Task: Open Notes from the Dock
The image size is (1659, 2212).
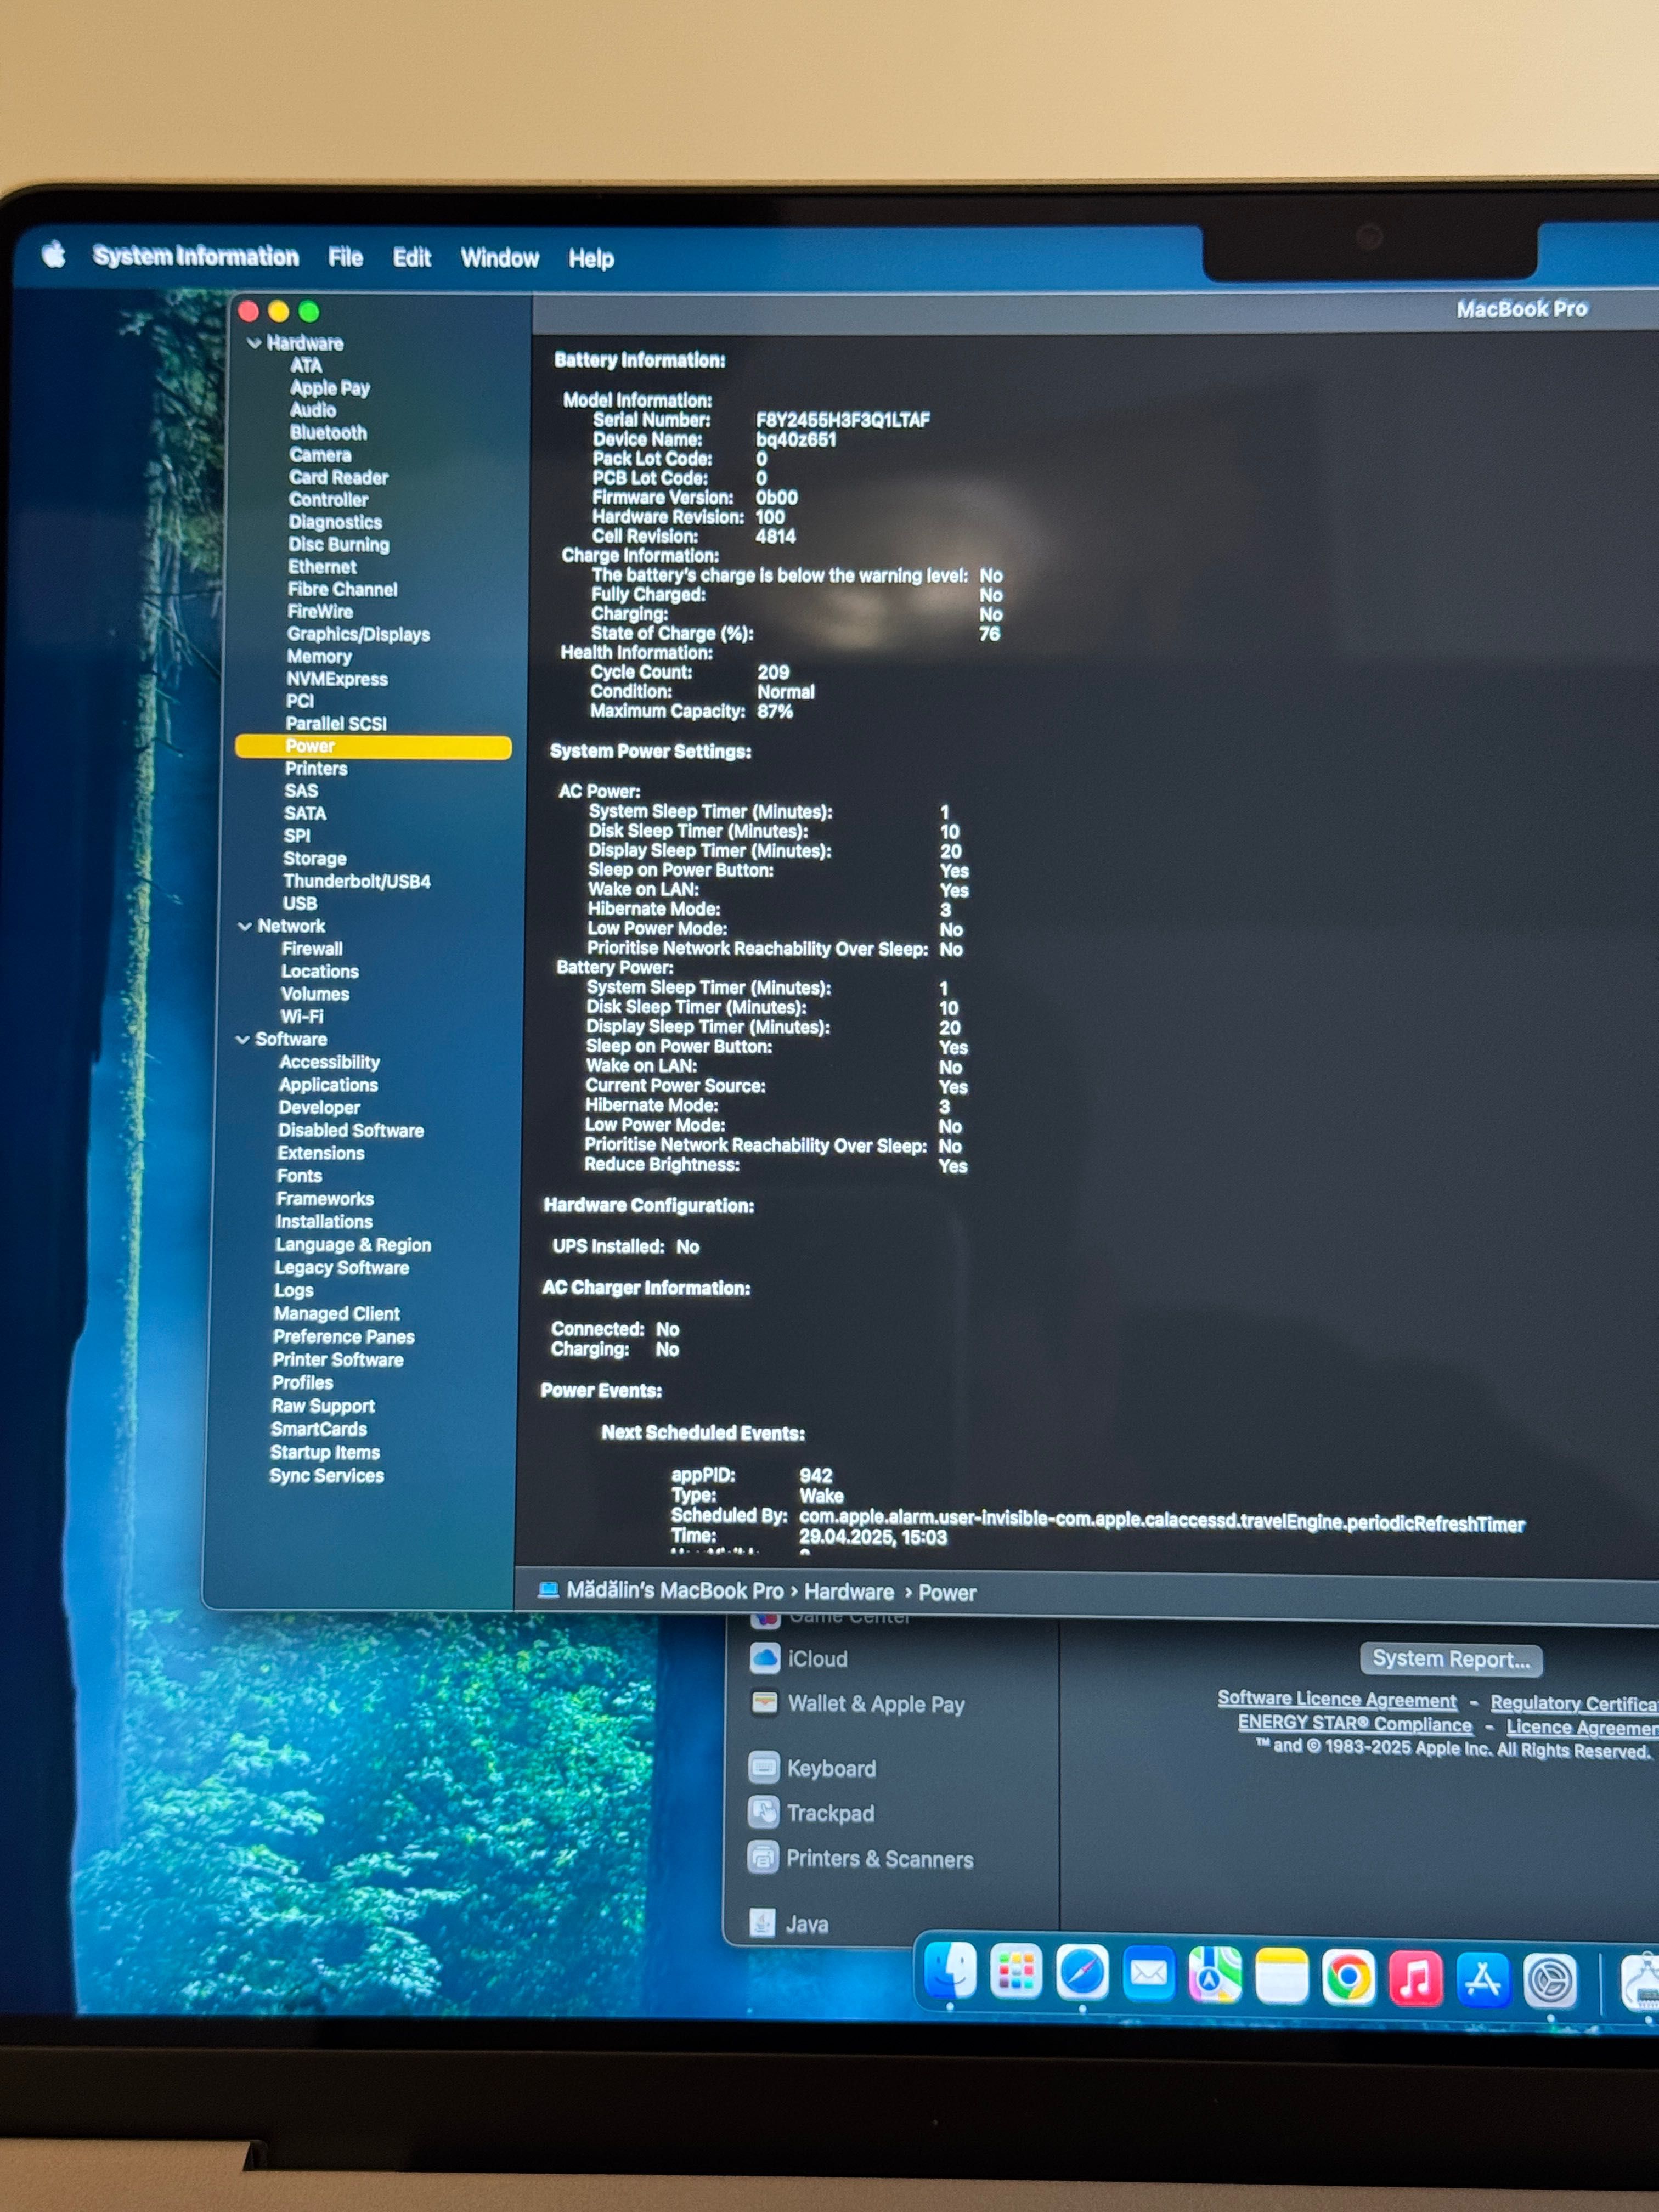Action: coord(1281,1976)
